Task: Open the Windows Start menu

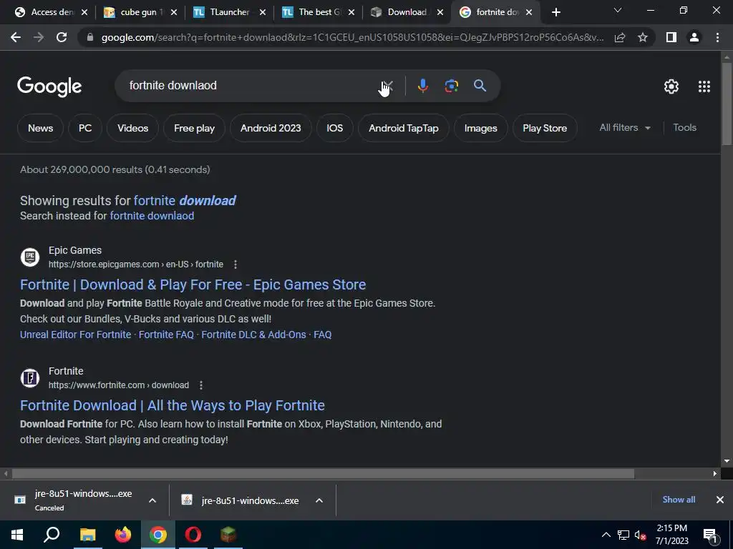Action: point(17,535)
